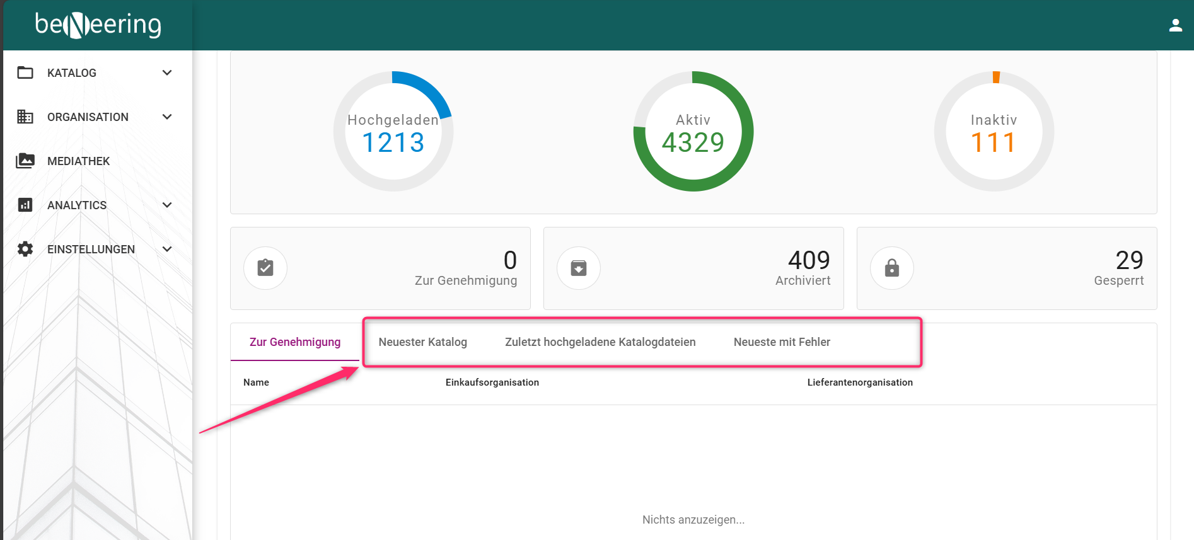Click the beNeering logo
This screenshot has height=540, width=1194.
point(98,25)
